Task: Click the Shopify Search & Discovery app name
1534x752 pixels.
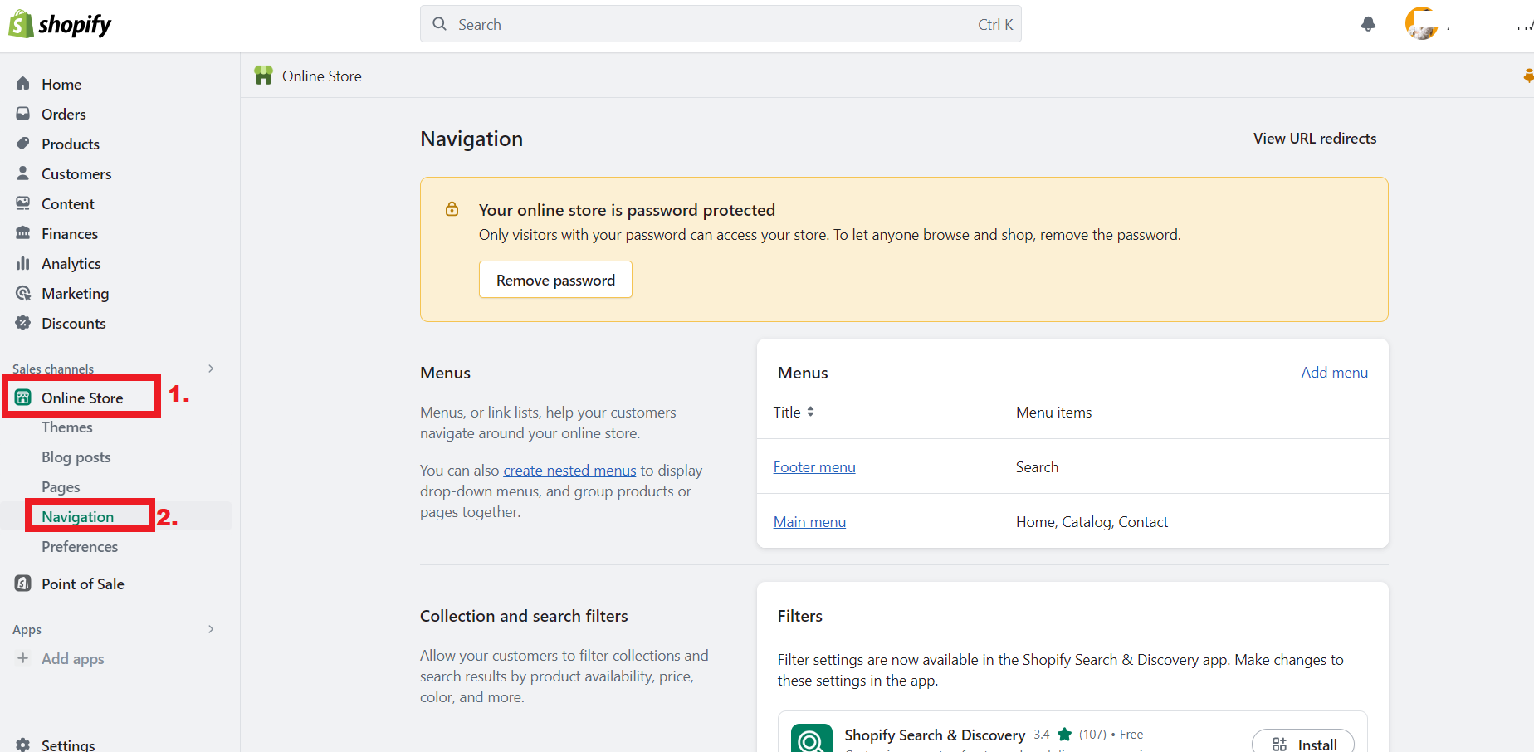Action: (935, 735)
